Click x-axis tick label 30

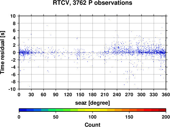31,94
